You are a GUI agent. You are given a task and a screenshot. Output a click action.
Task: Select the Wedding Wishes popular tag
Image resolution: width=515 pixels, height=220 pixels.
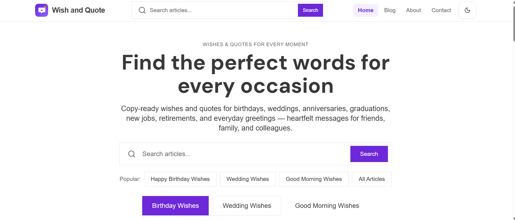[248, 179]
